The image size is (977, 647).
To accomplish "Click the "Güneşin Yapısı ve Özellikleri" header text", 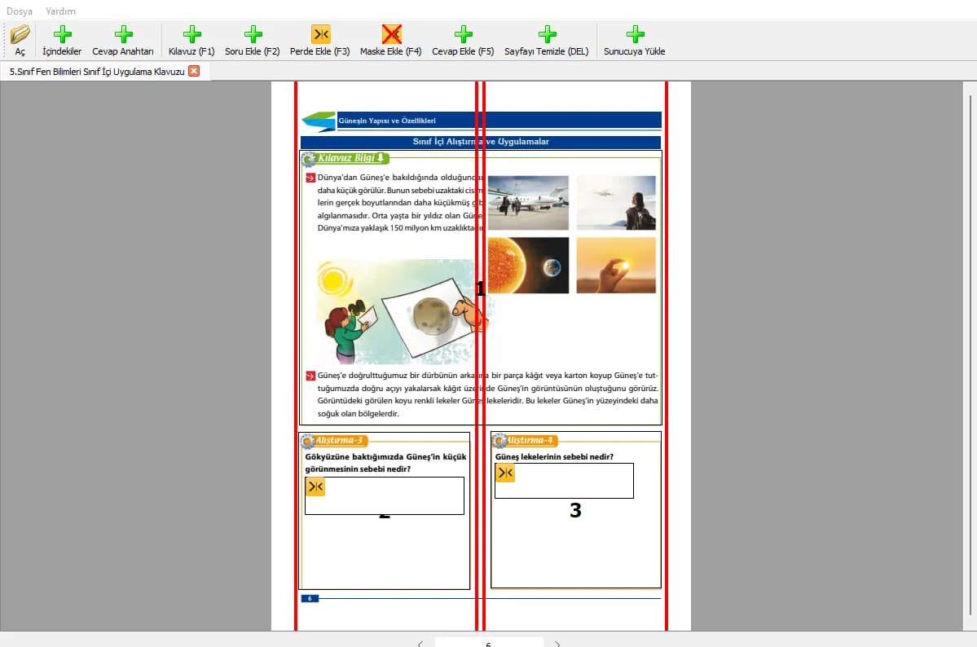I will click(x=387, y=121).
